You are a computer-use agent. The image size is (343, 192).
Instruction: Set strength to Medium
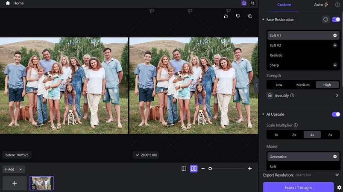(x=303, y=85)
